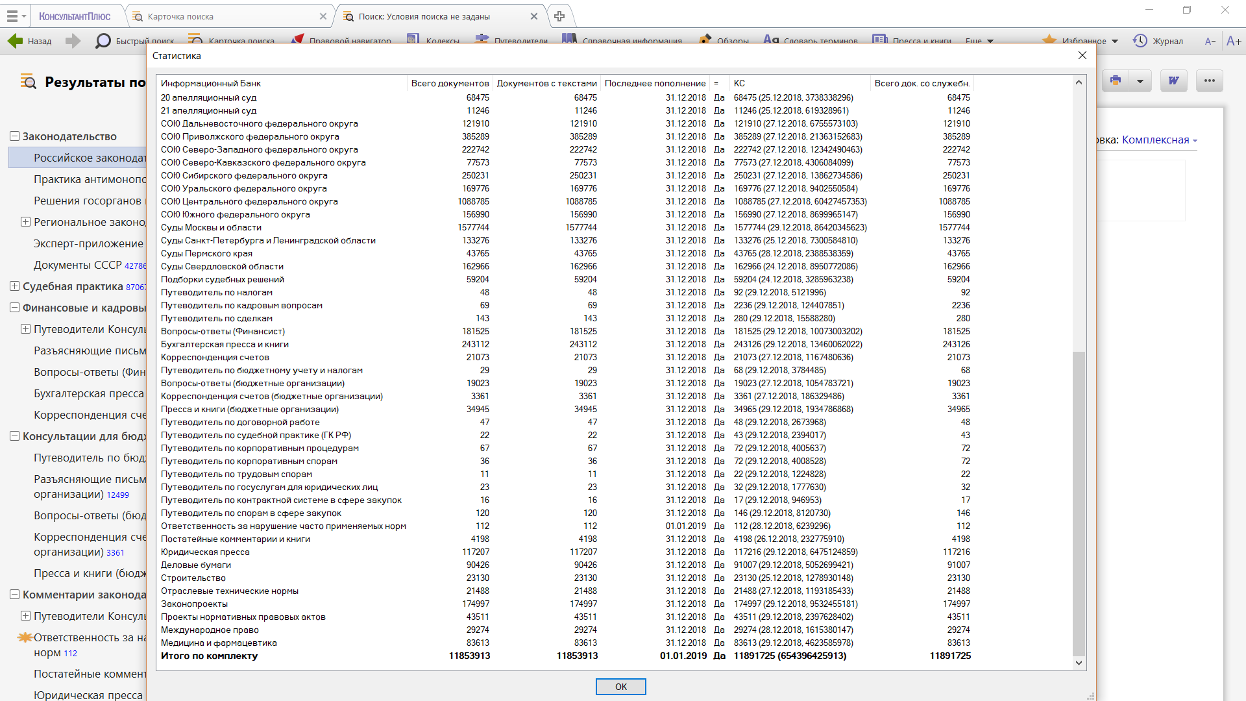Select the Медицина и фармацевтика row
This screenshot has height=701, width=1246.
point(566,643)
